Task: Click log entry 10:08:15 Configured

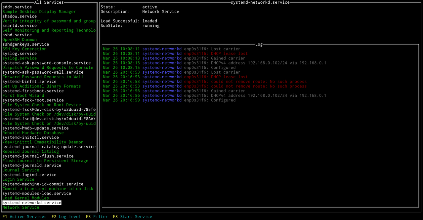Action: point(169,67)
